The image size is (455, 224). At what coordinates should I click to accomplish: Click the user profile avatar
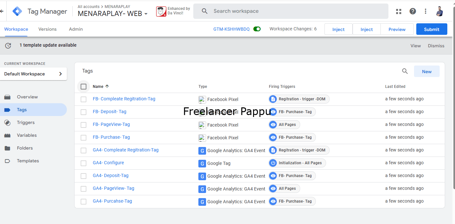point(440,11)
